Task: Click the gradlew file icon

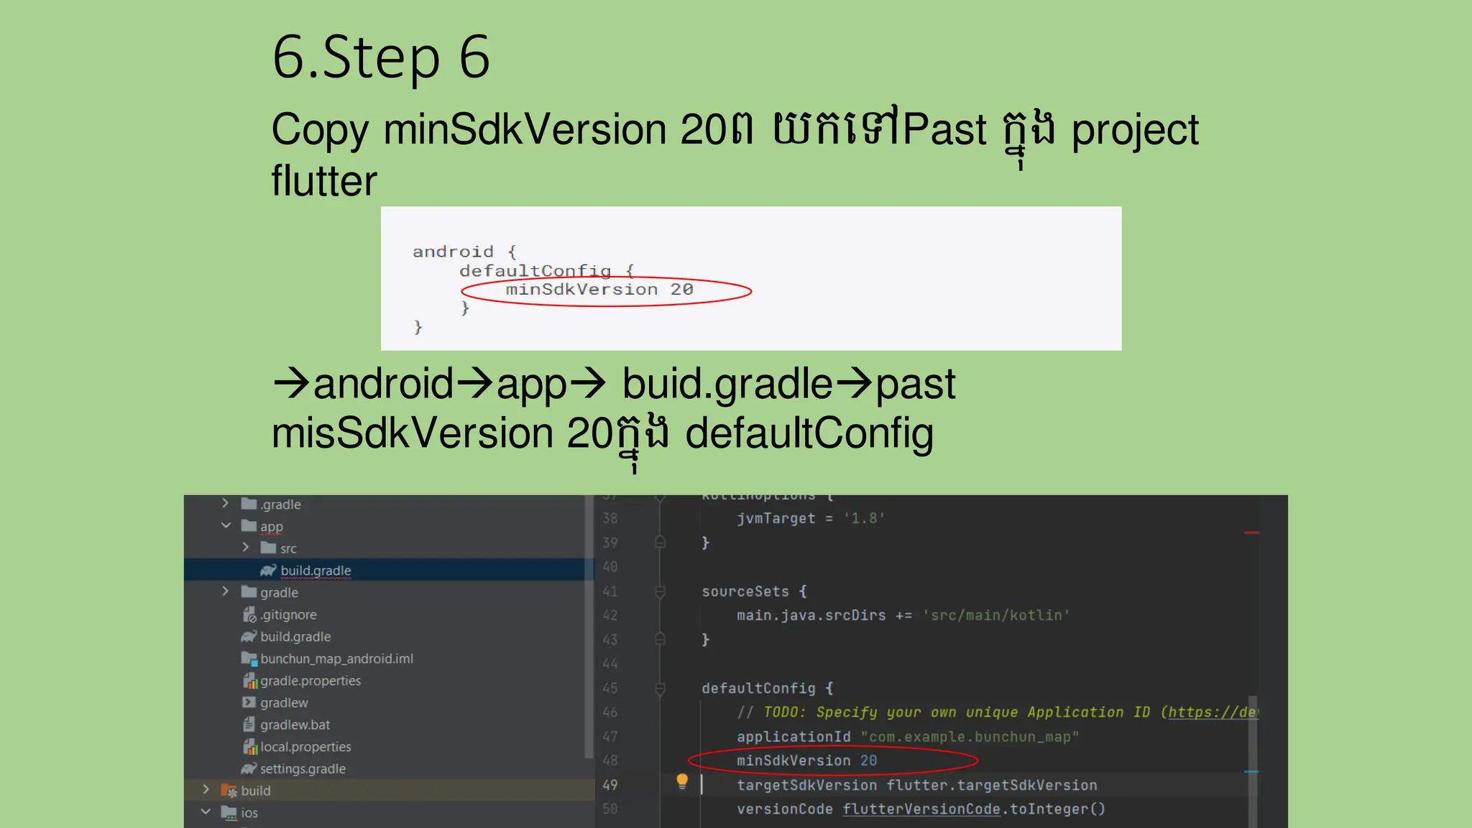Action: coord(249,702)
